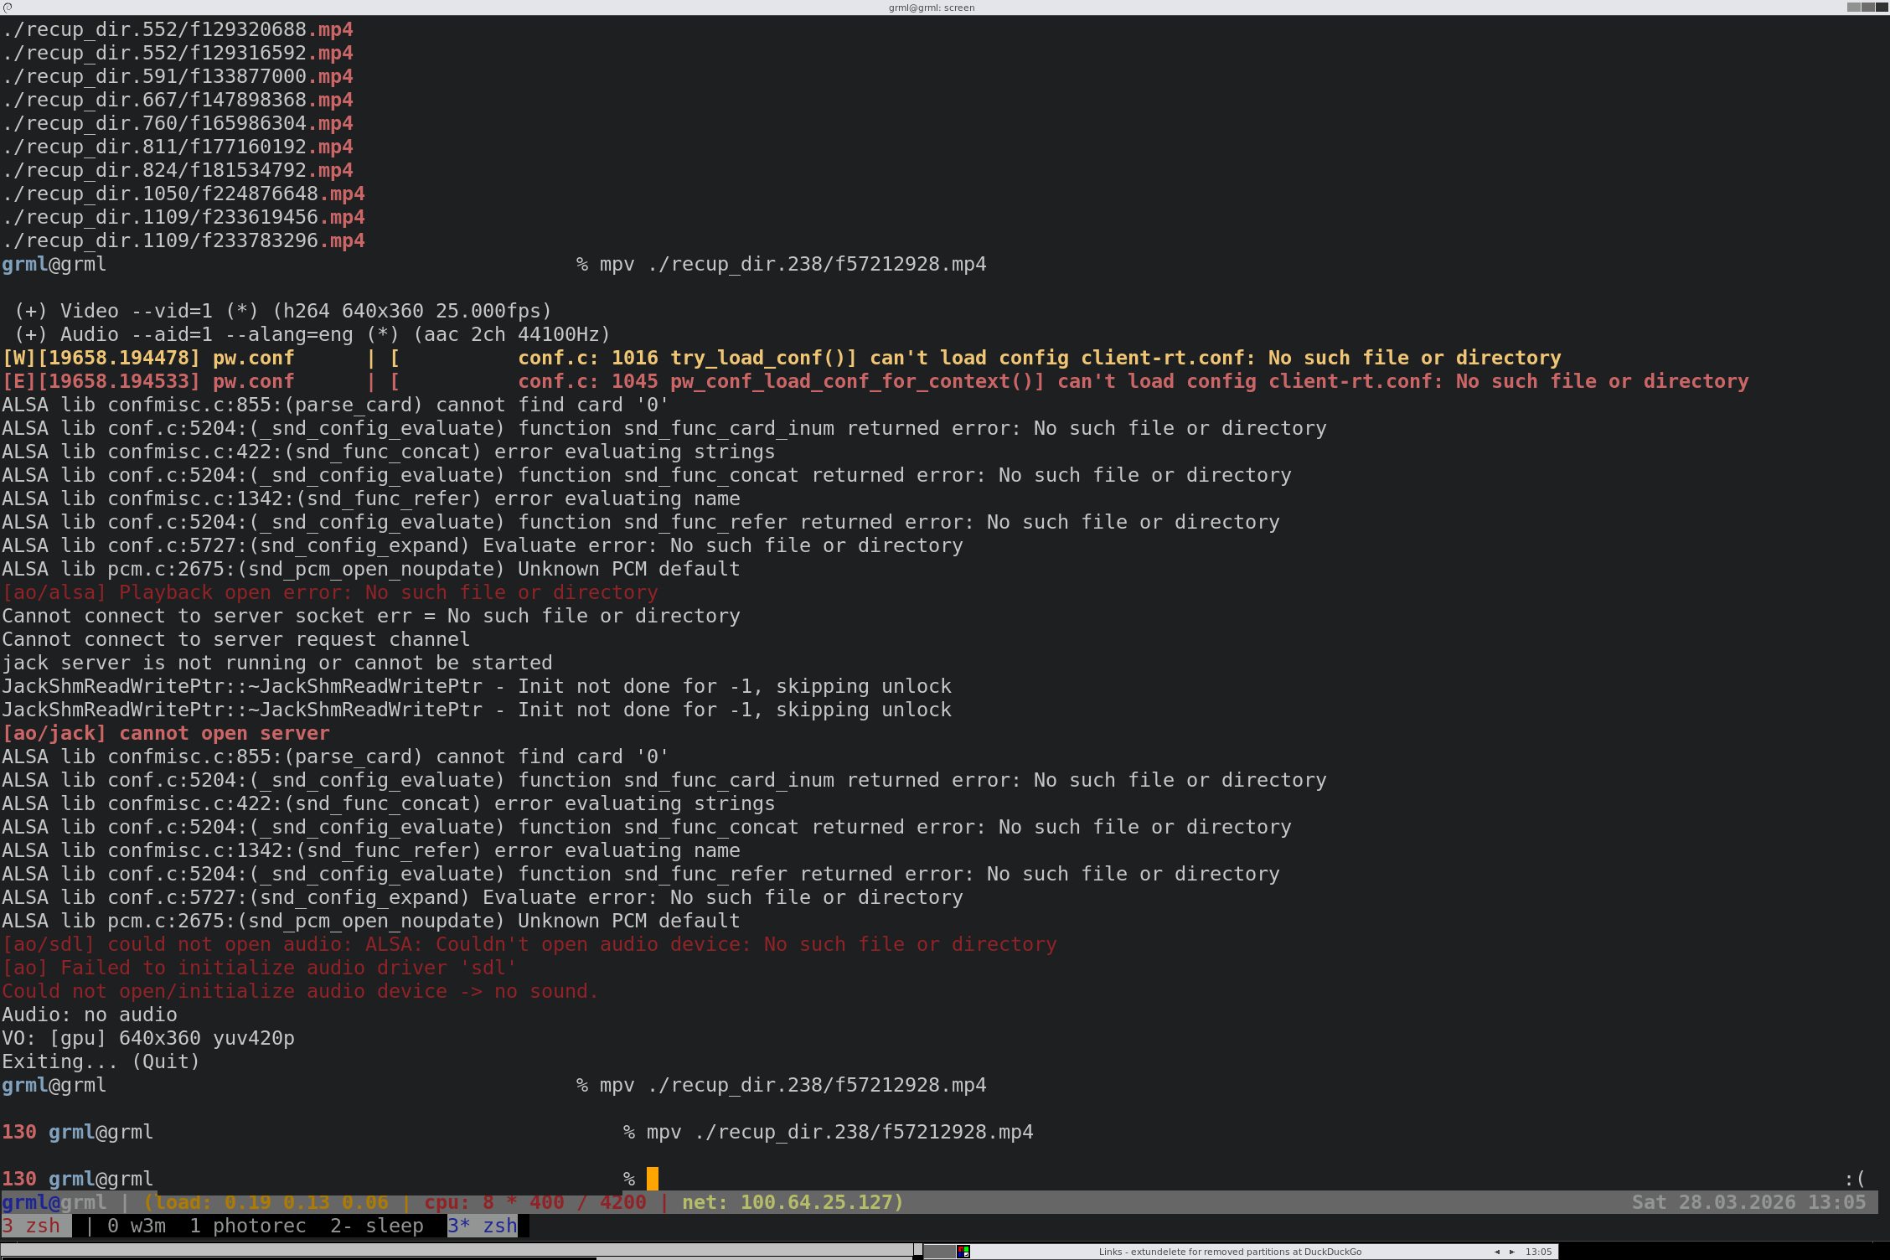Click the medium gray title bar button
This screenshot has height=1260, width=1890.
pos(1867,7)
